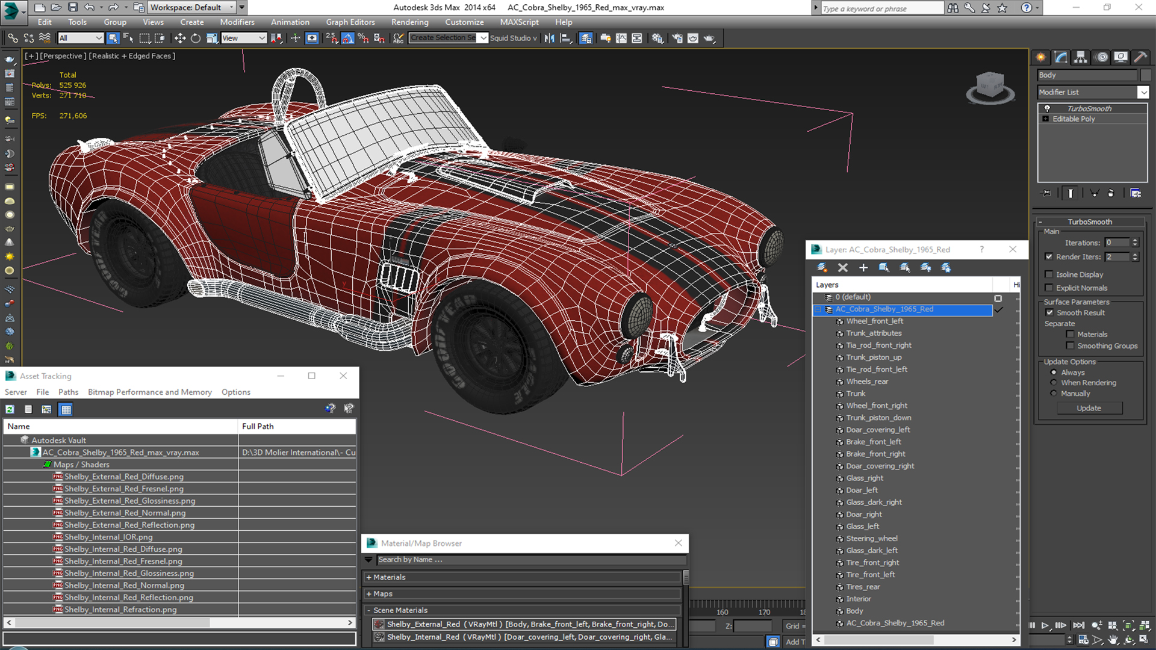Click the Iterations spinner arrows
This screenshot has height=650, width=1156.
[x=1135, y=243]
